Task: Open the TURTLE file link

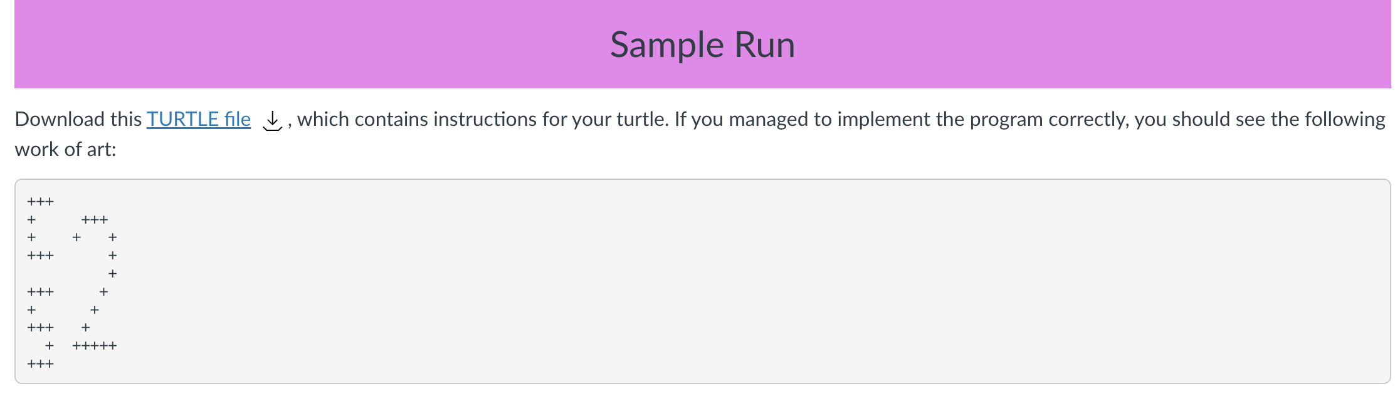Action: point(198,119)
